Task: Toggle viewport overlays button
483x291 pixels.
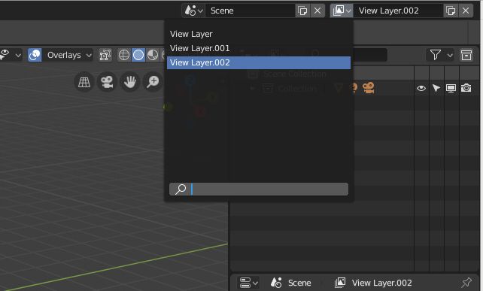Action: (35, 55)
